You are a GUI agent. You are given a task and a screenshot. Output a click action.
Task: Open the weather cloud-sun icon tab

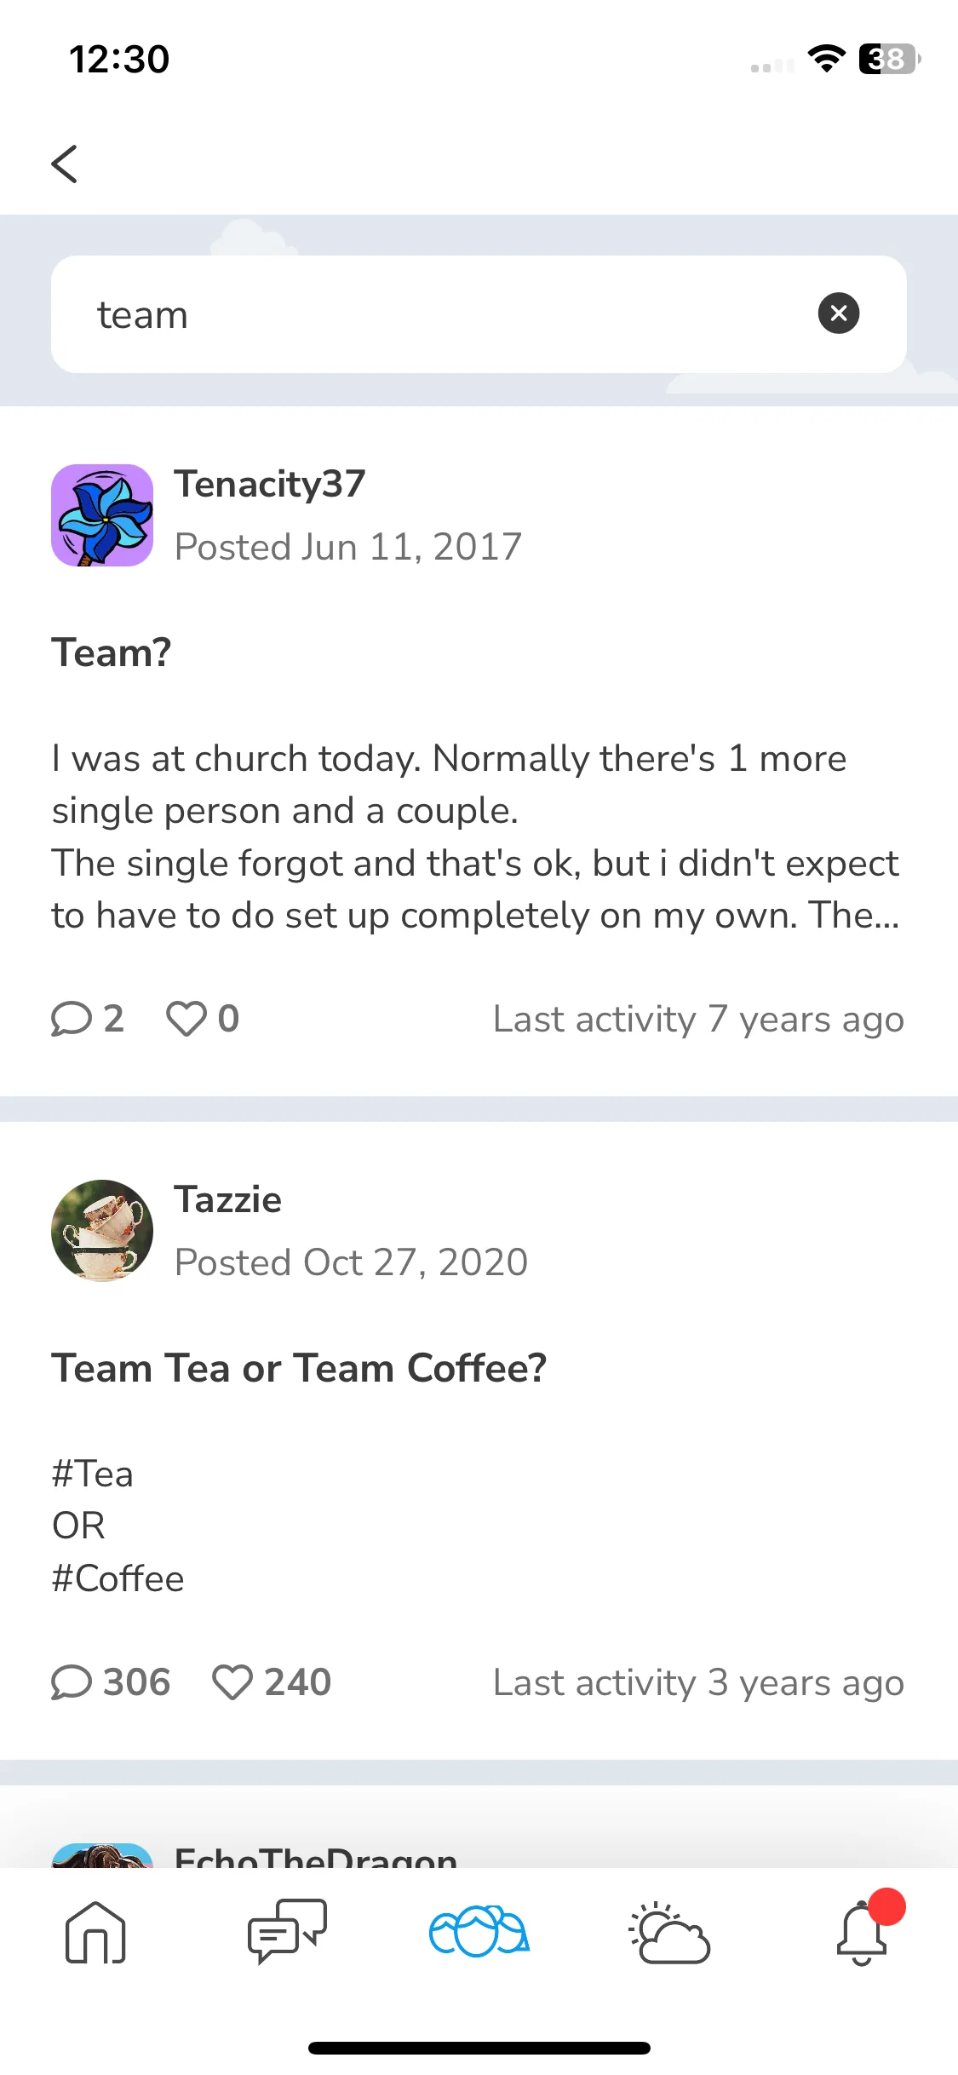pos(670,1932)
